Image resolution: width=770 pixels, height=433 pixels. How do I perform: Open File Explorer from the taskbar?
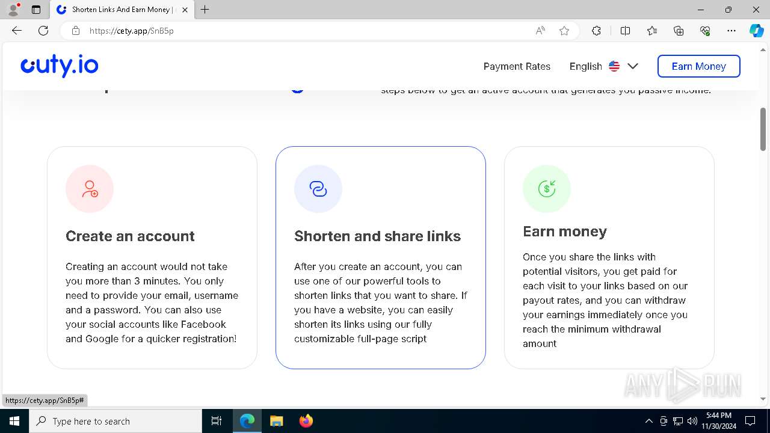coord(276,421)
